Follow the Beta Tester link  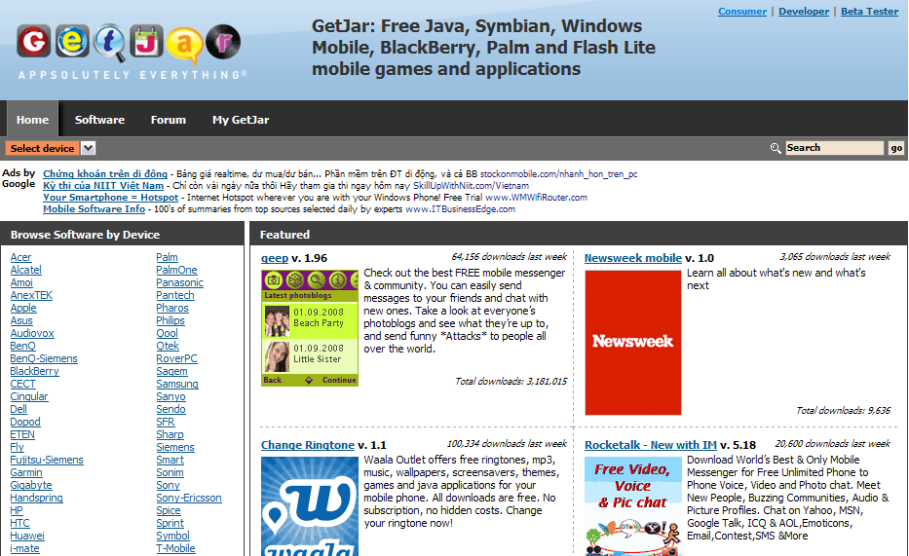tap(869, 12)
